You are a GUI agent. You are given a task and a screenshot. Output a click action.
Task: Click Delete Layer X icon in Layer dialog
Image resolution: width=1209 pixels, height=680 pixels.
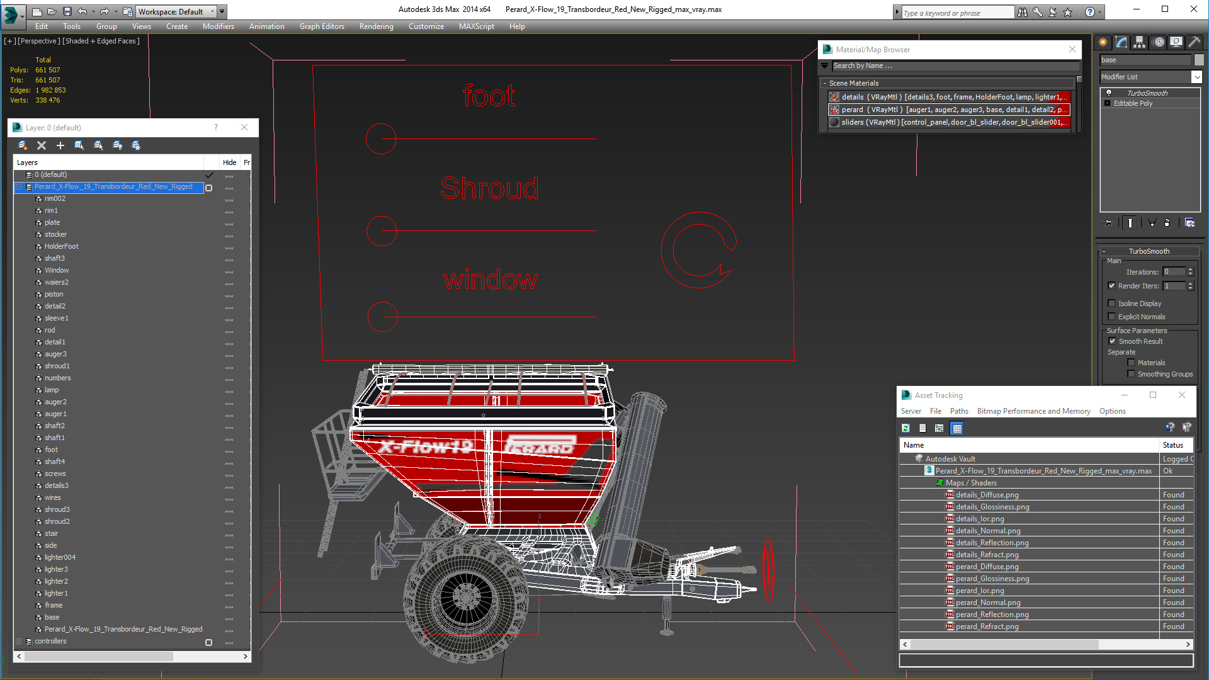point(42,145)
